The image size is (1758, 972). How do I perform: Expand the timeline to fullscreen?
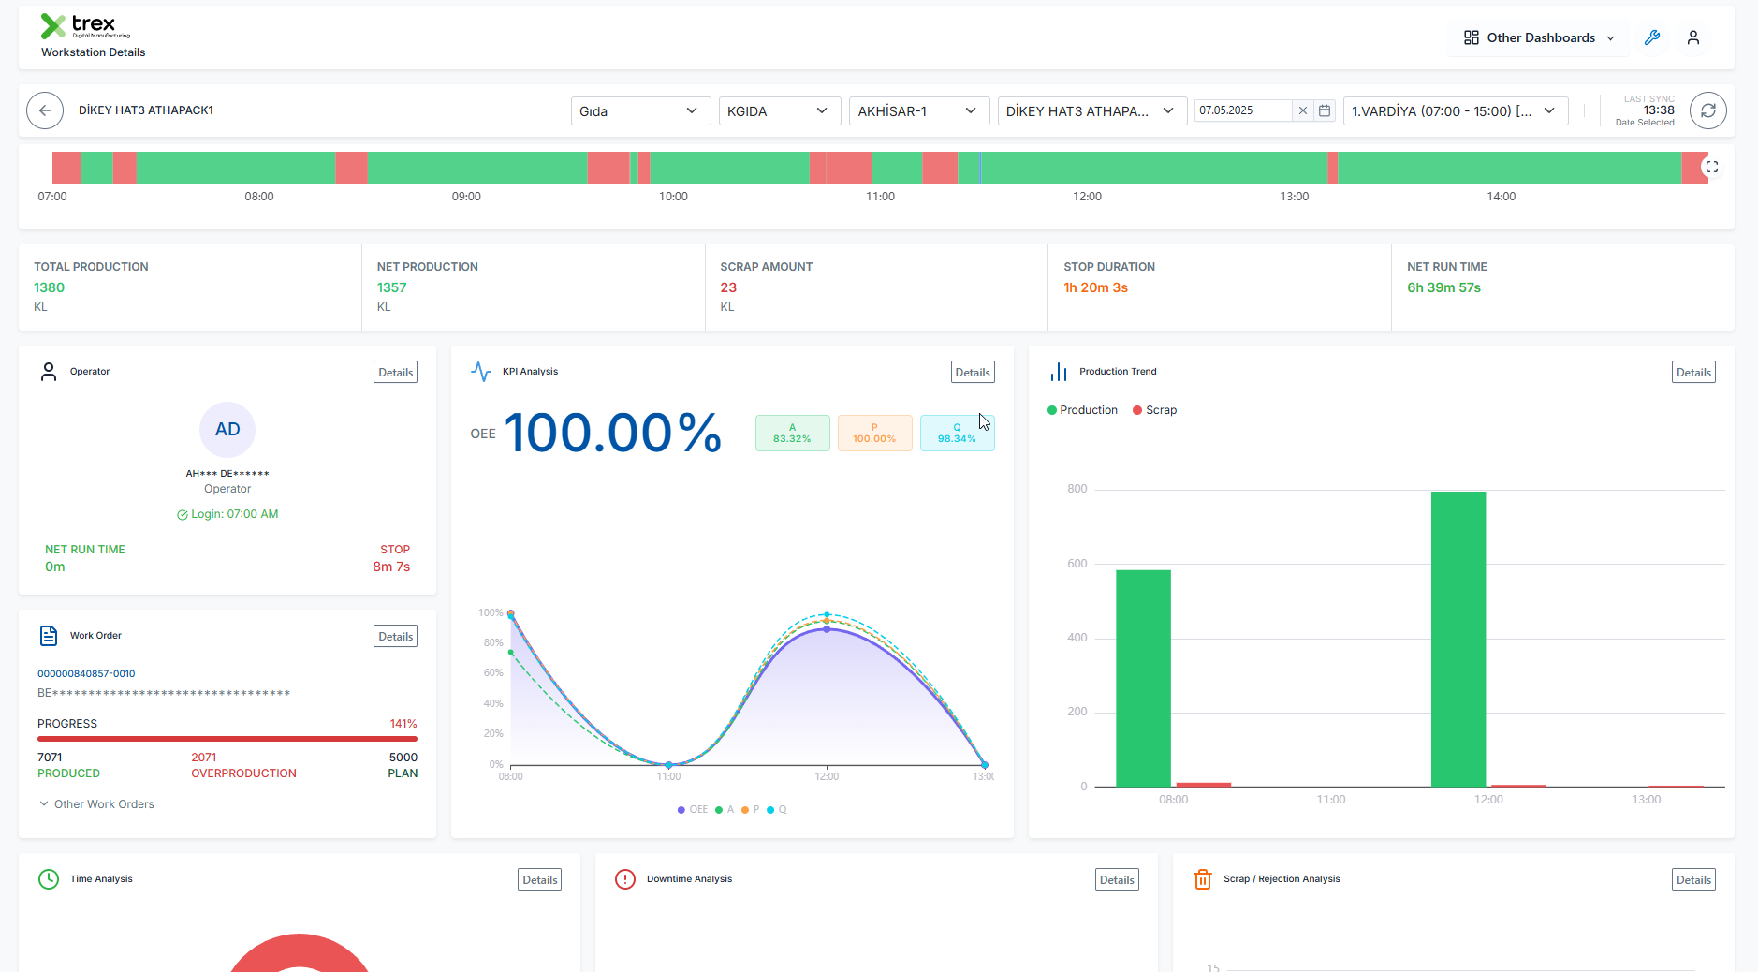coord(1712,167)
